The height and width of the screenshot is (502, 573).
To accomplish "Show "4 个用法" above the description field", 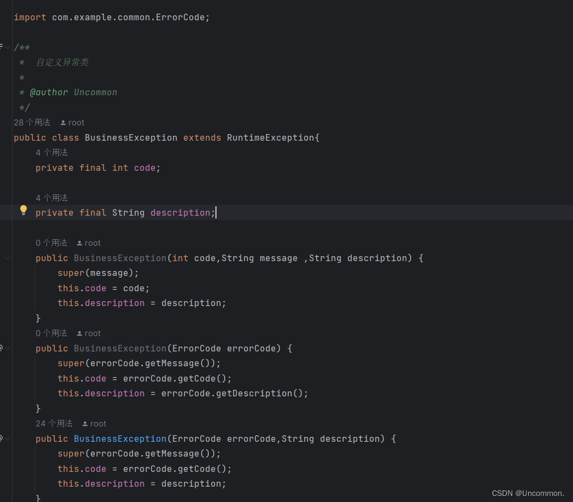I will [x=51, y=198].
